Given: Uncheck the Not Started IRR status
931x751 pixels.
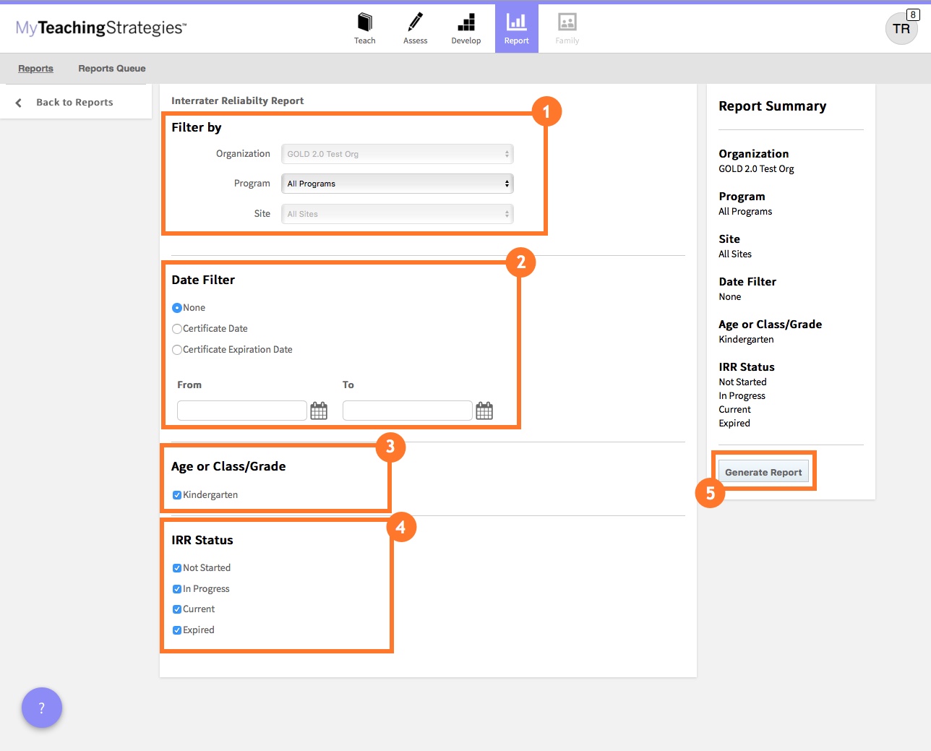Looking at the screenshot, I should point(177,568).
